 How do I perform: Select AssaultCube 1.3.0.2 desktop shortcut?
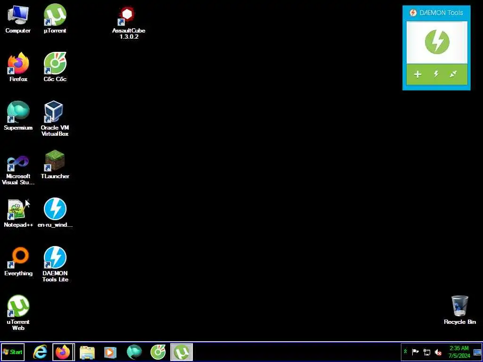tap(128, 23)
